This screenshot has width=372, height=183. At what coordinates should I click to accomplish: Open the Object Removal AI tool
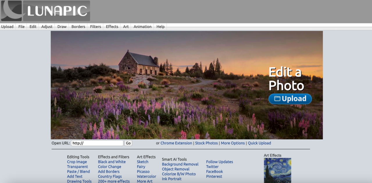176,169
